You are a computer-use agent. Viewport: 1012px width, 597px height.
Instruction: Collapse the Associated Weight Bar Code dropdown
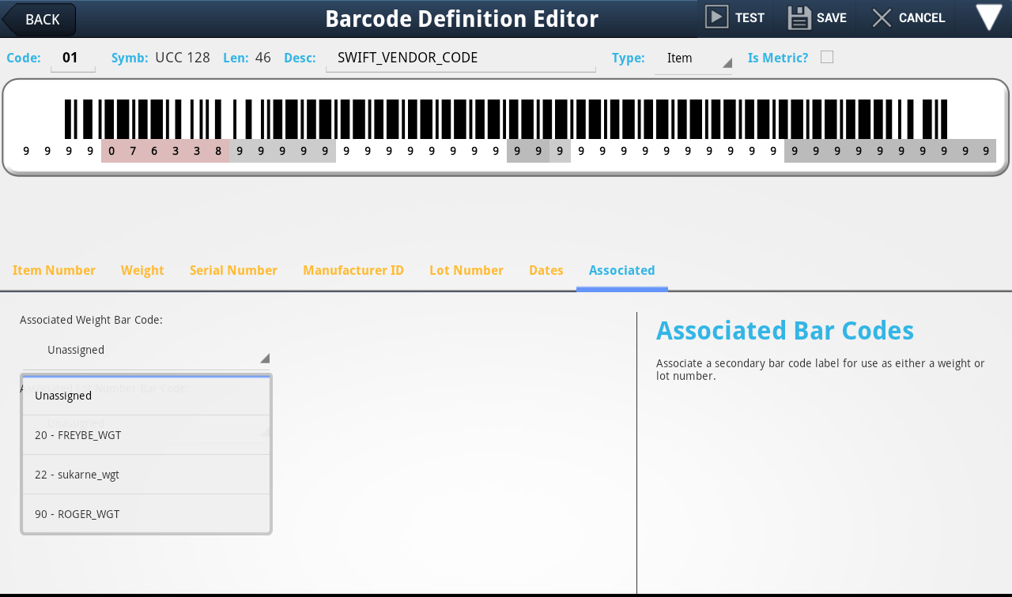146,350
